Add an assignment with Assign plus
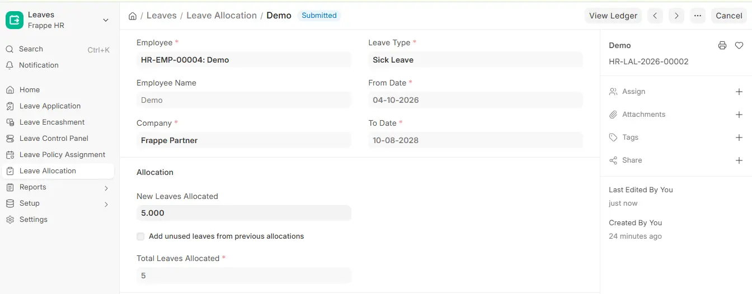This screenshot has width=752, height=294. [x=739, y=92]
